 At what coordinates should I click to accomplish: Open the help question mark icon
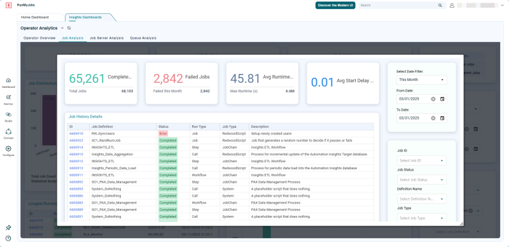pos(8,238)
